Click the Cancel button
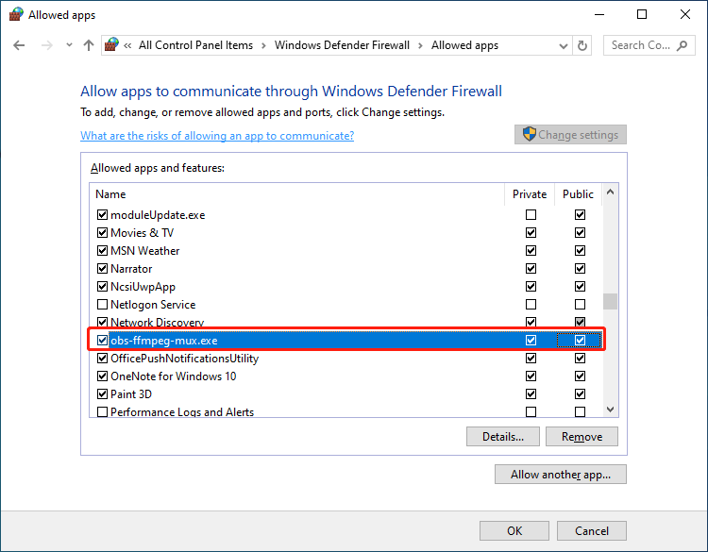 (x=592, y=531)
